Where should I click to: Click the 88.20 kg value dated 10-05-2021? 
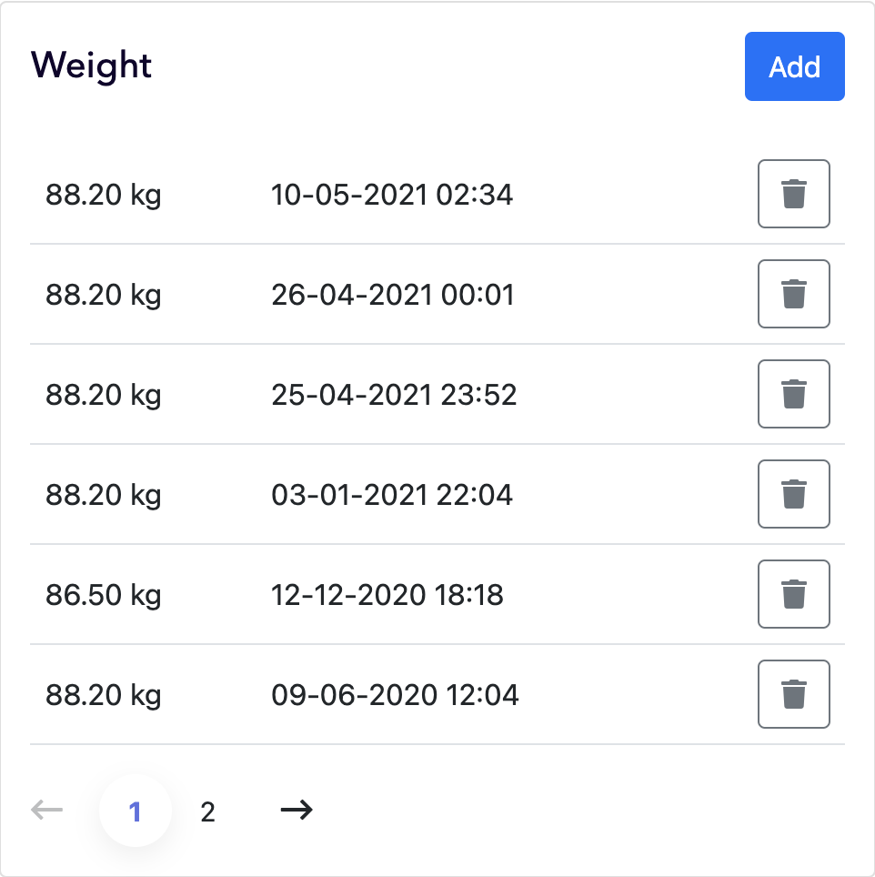(x=103, y=195)
